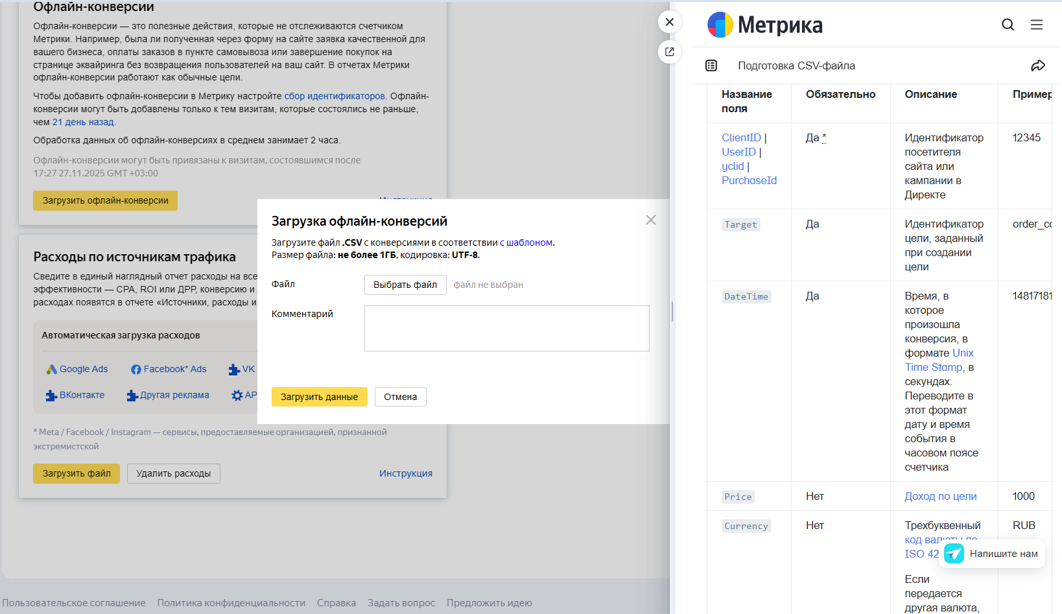The image size is (1062, 614).
Task: Open Инструкция for traffic source costs
Action: (x=406, y=473)
